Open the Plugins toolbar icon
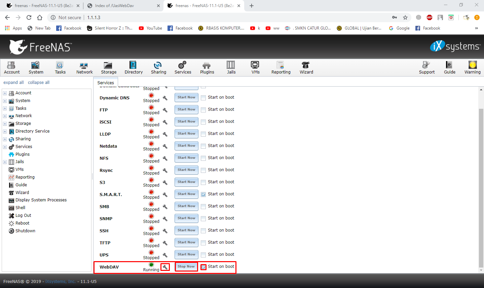The width and height of the screenshot is (484, 288). 207,67
